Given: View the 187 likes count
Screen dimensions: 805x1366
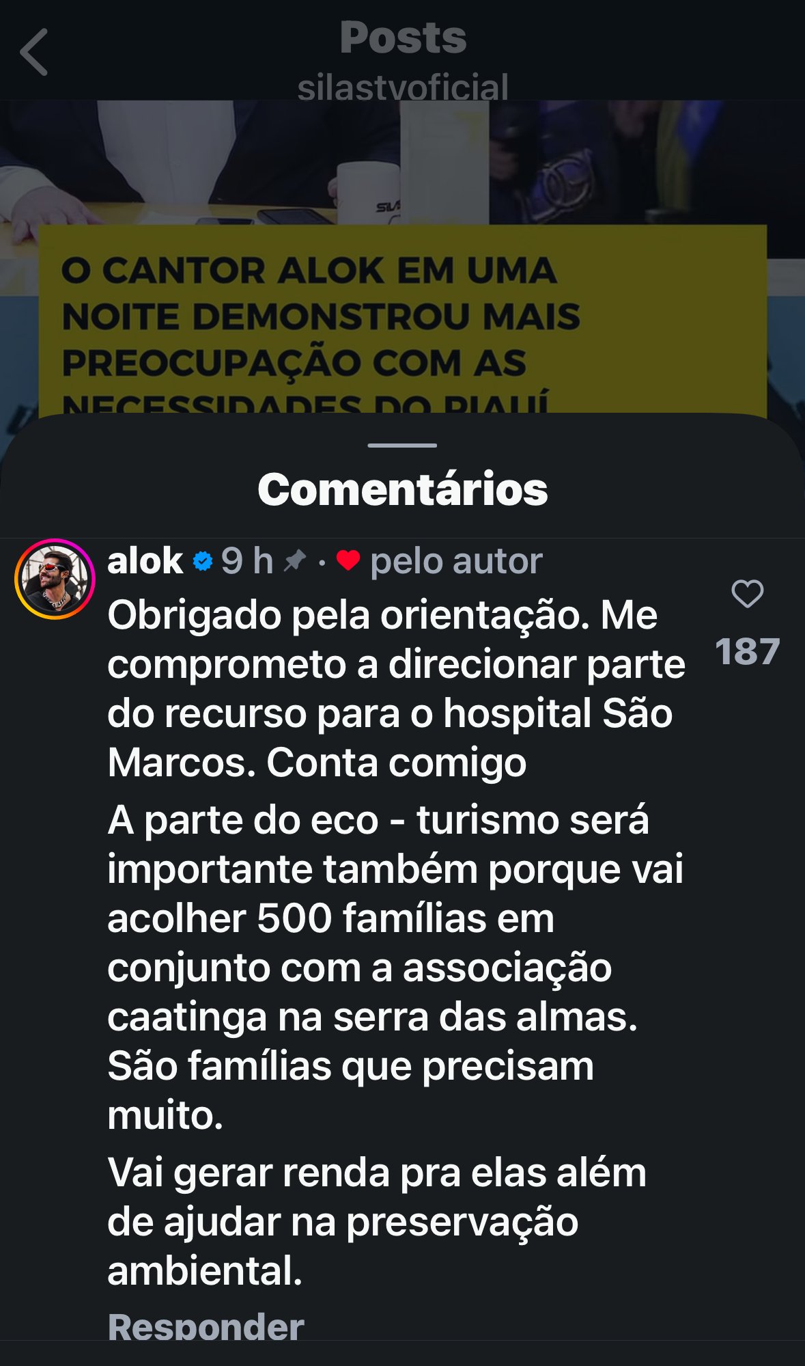Looking at the screenshot, I should 747,651.
